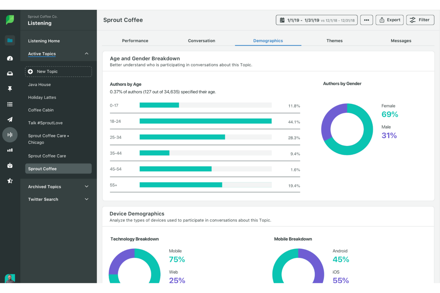This screenshot has height=293, width=440.
Task: Expand the Archived Topics section
Action: (x=87, y=186)
